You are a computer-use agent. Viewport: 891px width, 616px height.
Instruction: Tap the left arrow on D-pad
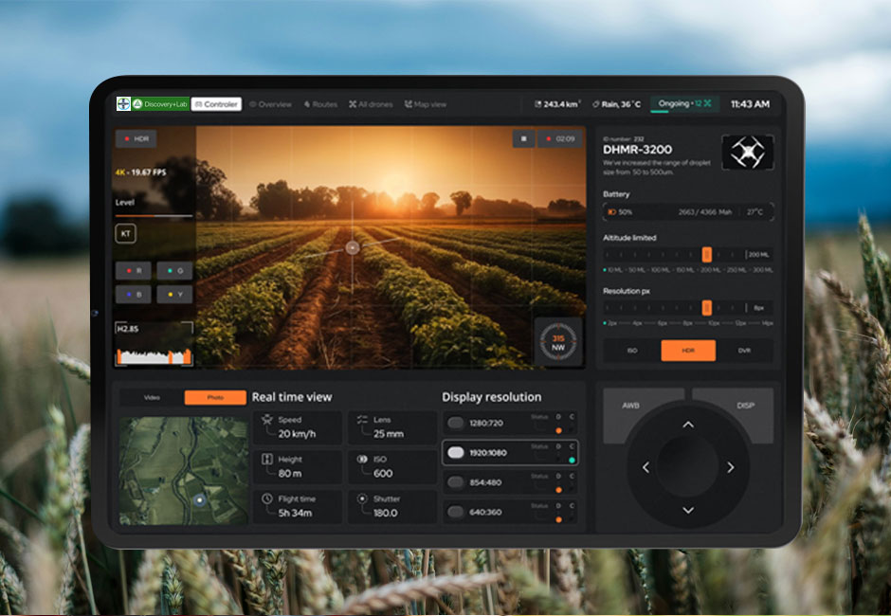click(x=646, y=467)
